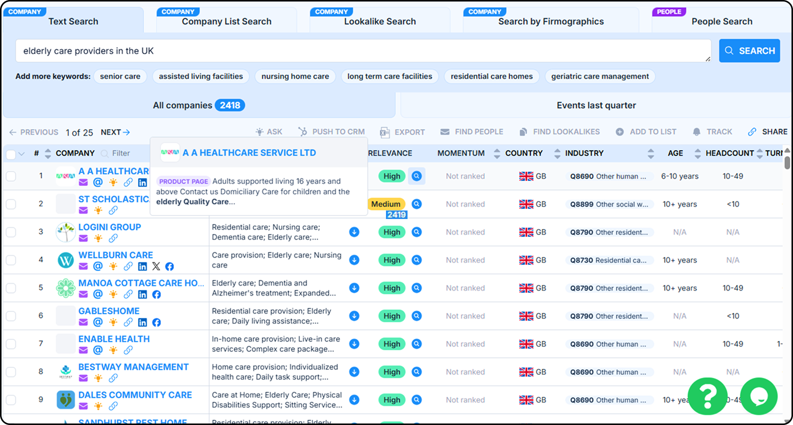Add the 'nursing home care' keyword chip
The image size is (793, 425).
[295, 76]
